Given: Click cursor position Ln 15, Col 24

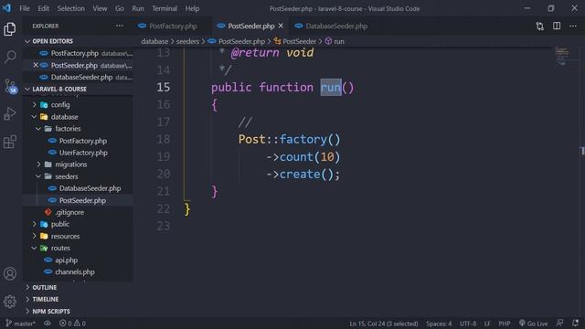Looking at the screenshot, I should (384, 324).
